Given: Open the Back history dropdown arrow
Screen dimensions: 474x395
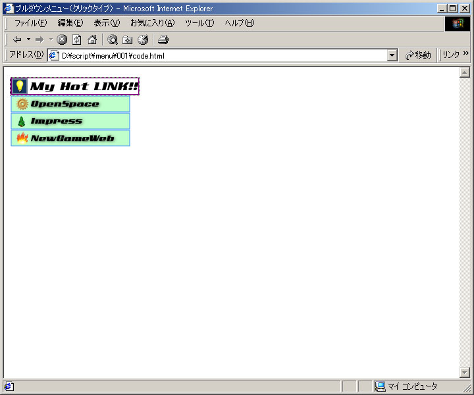Looking at the screenshot, I should click(x=28, y=39).
